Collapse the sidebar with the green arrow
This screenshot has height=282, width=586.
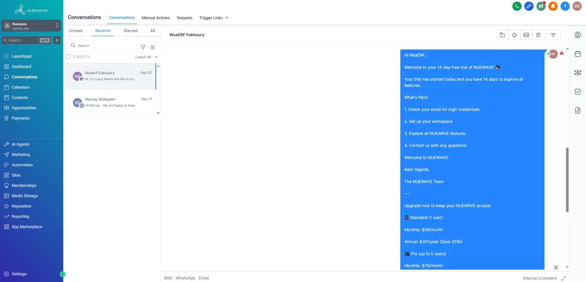63,274
